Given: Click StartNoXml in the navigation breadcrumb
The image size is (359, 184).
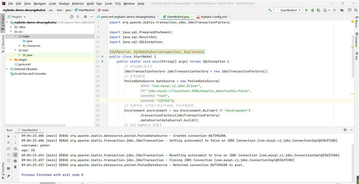Looking at the screenshot, I should [84, 10].
